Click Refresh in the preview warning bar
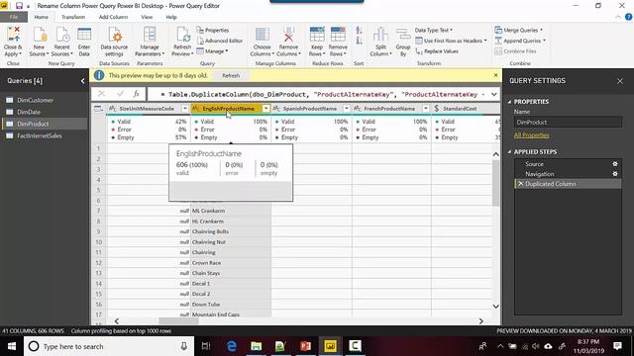Viewport: 634px width, 356px height. pyautogui.click(x=231, y=75)
